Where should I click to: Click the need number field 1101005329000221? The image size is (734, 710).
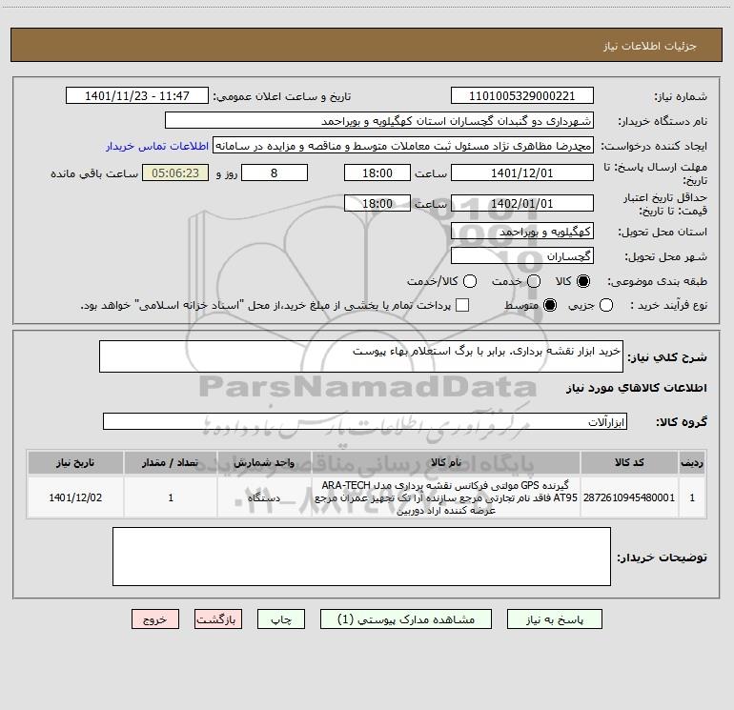(x=522, y=95)
